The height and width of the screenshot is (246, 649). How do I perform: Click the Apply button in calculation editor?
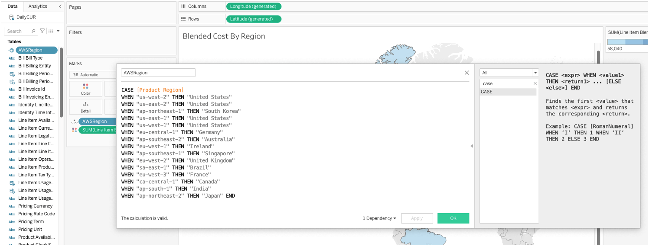pos(417,218)
